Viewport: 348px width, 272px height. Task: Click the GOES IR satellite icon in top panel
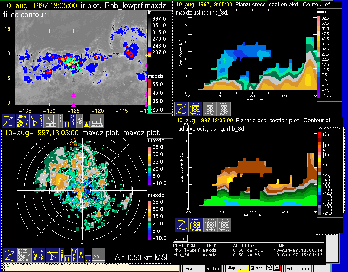(x=23, y=121)
